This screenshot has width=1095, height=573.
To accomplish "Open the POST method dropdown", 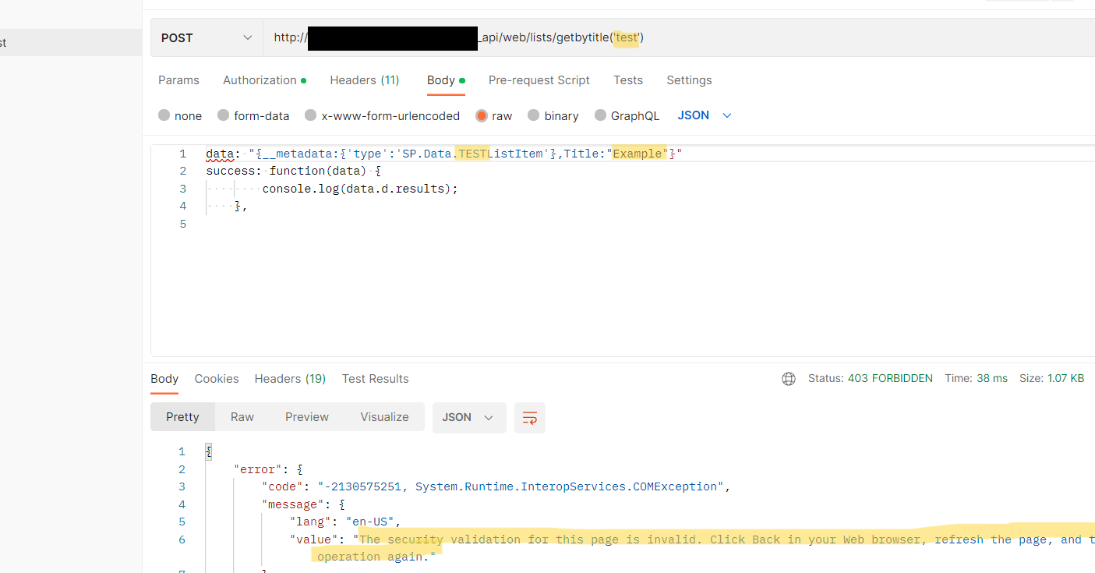I will 207,37.
